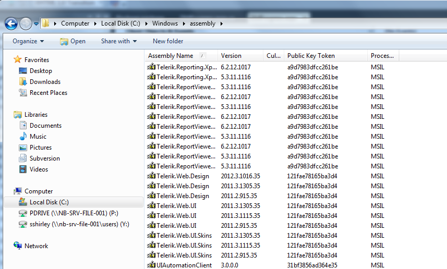Click the folder icon in address bar
447x269 pixels.
pos(45,23)
